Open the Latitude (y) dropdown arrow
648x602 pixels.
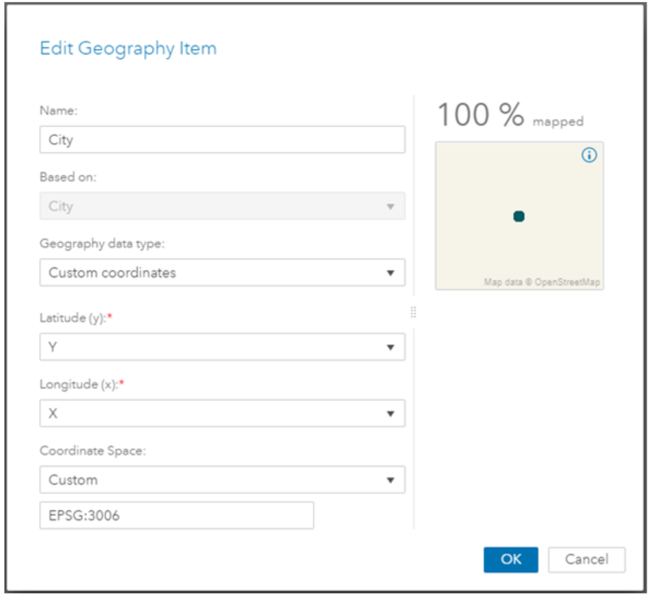click(x=390, y=348)
